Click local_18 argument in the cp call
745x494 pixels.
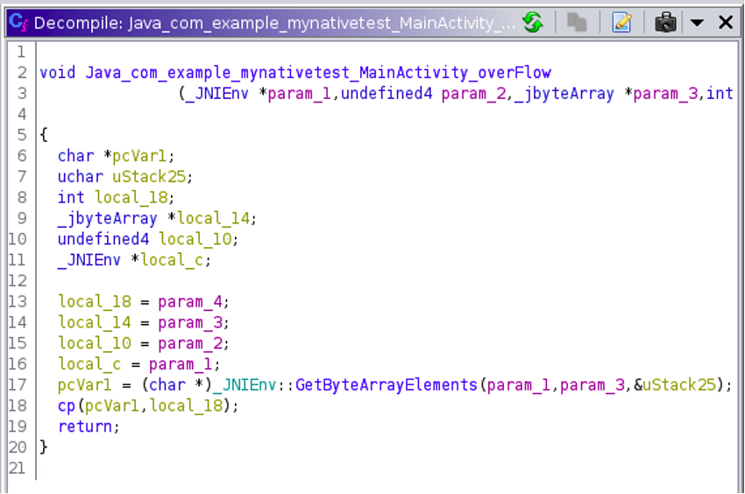[x=186, y=406]
